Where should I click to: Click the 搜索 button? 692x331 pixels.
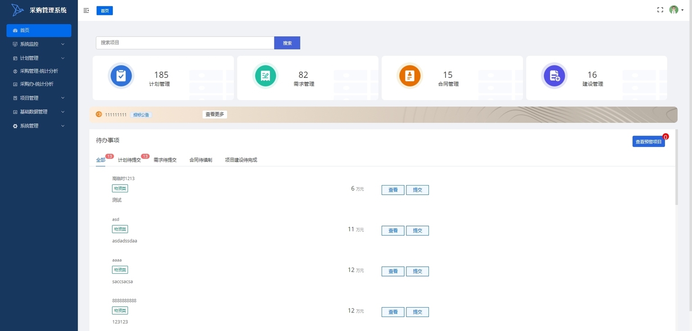click(x=287, y=43)
